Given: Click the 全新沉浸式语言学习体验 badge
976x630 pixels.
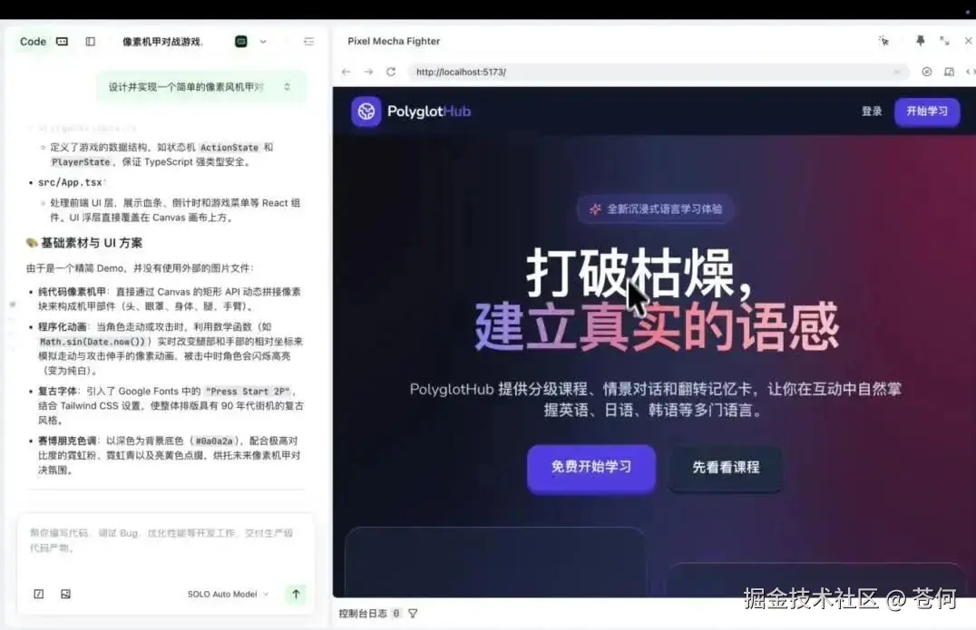Looking at the screenshot, I should [x=656, y=209].
